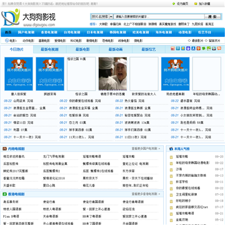
Task: Click the orange share icon ending the share row
Action: pyautogui.click(x=219, y=49)
